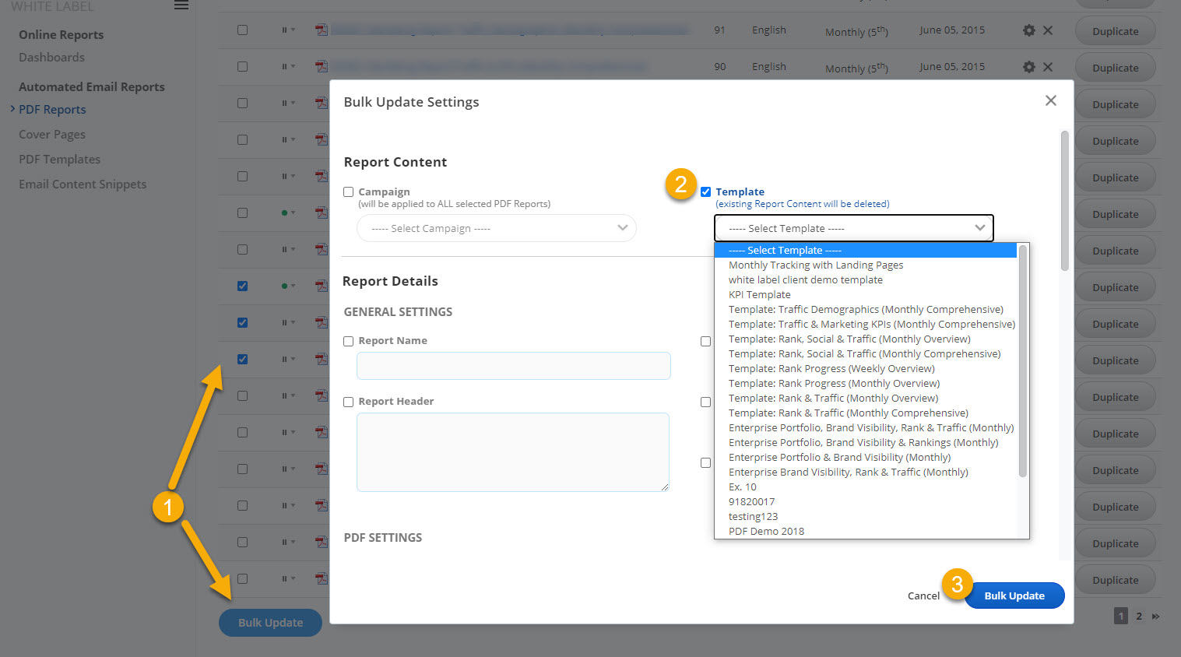
Task: Delete the rank 90 report with X icon
Action: click(x=1048, y=67)
